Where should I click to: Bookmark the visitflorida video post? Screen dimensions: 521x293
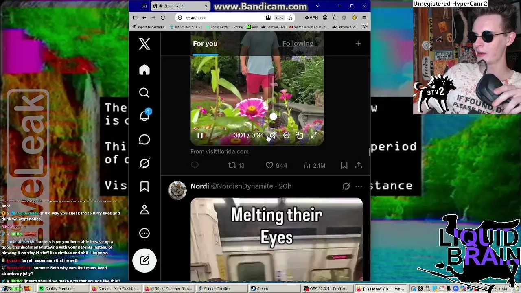[x=344, y=165]
